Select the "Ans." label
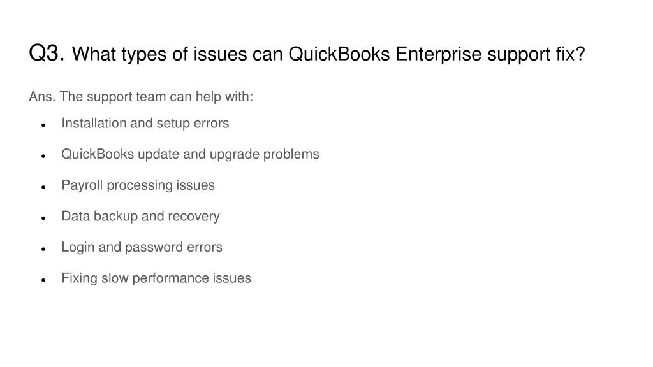653x367 pixels. click(42, 97)
